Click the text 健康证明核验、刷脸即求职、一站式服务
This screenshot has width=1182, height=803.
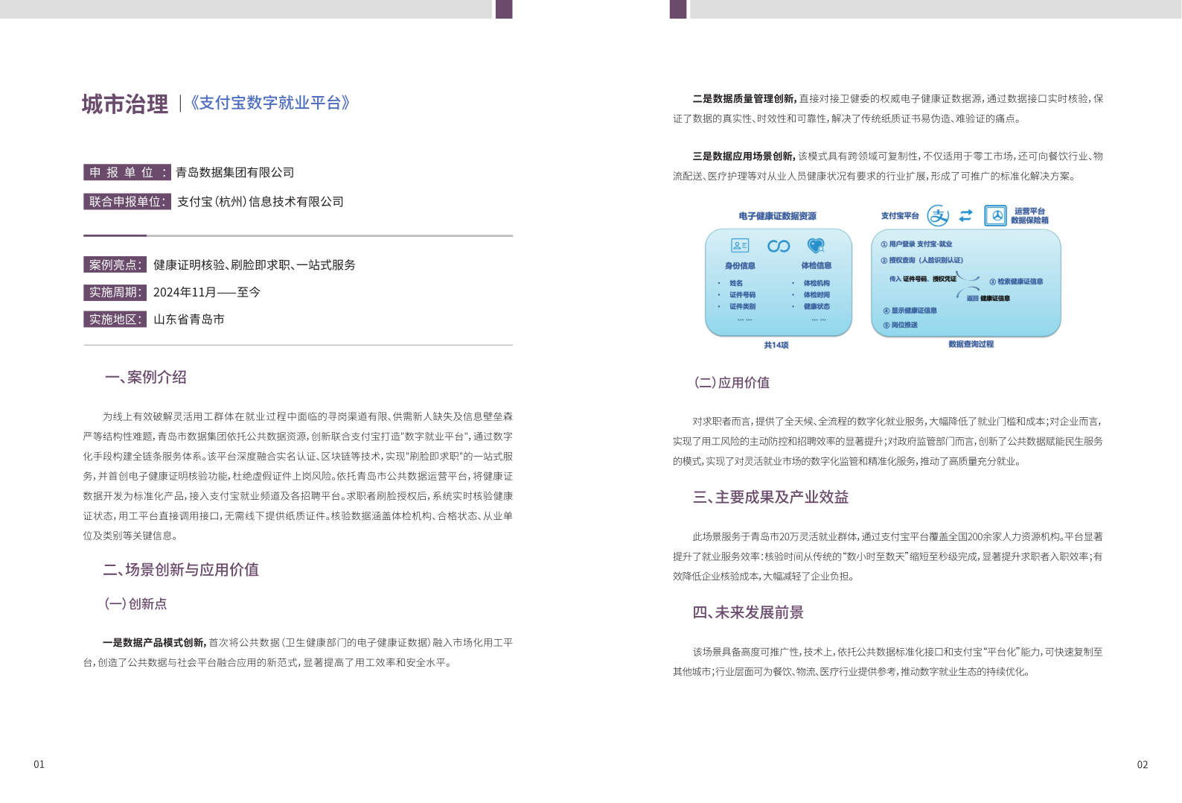point(255,265)
